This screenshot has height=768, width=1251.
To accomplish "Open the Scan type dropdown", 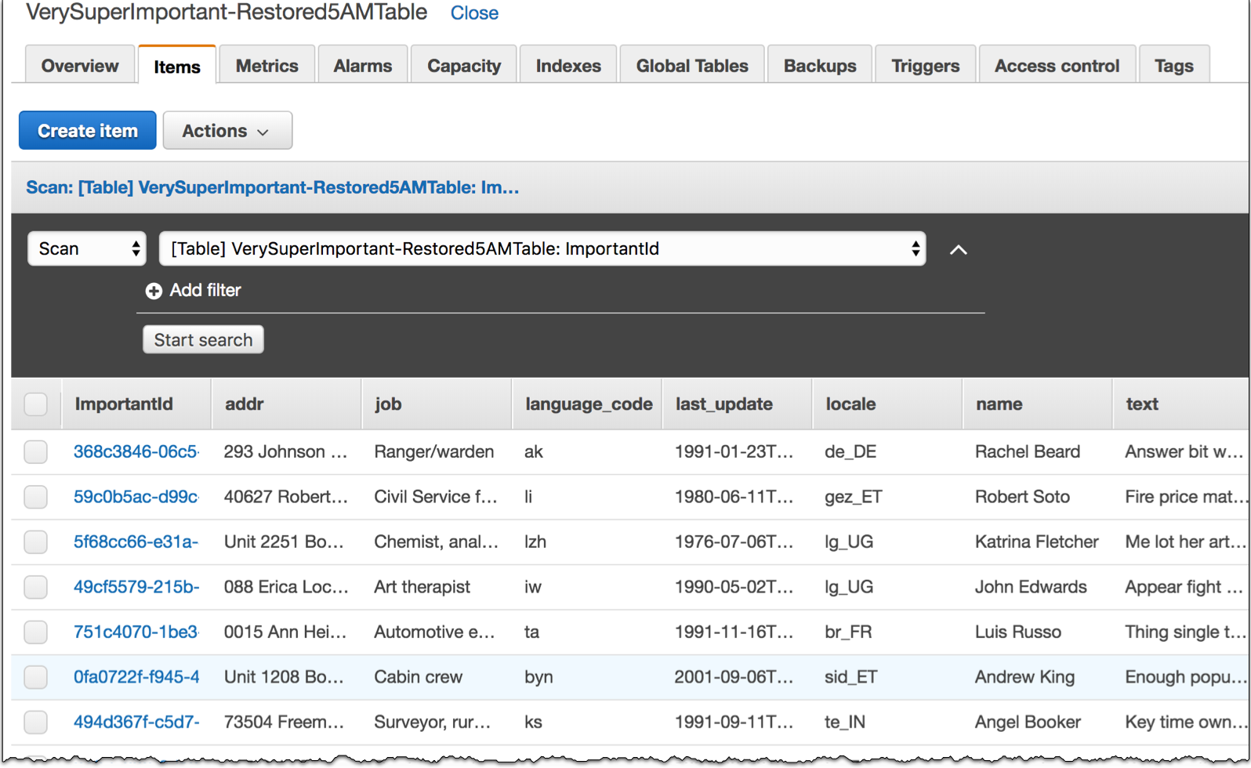I will (87, 248).
